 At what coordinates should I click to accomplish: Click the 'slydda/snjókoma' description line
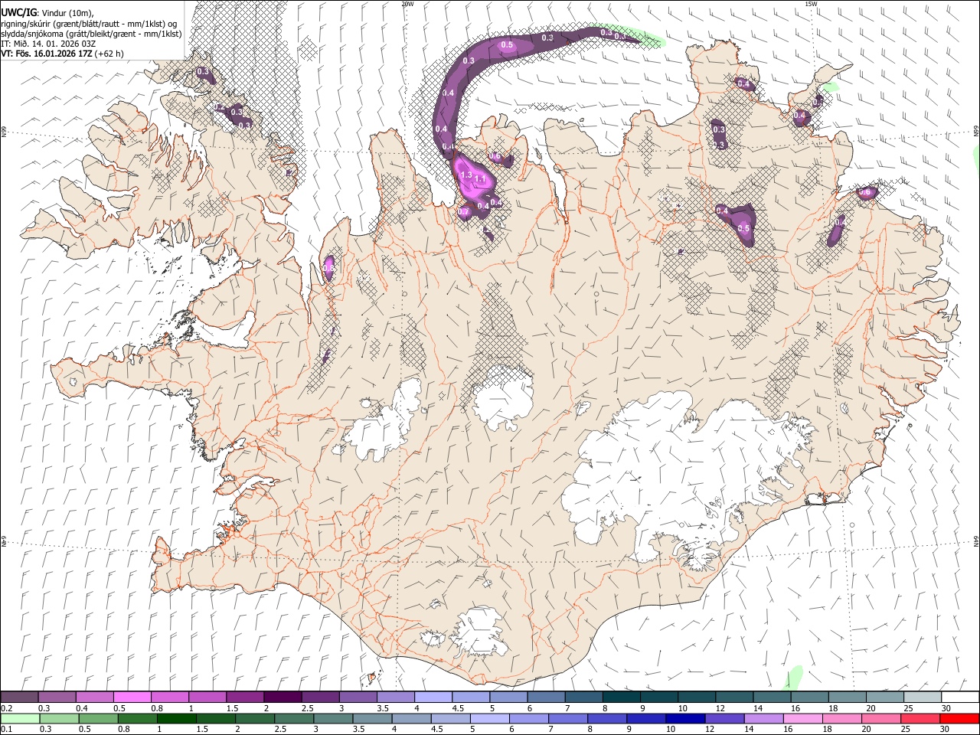(91, 34)
